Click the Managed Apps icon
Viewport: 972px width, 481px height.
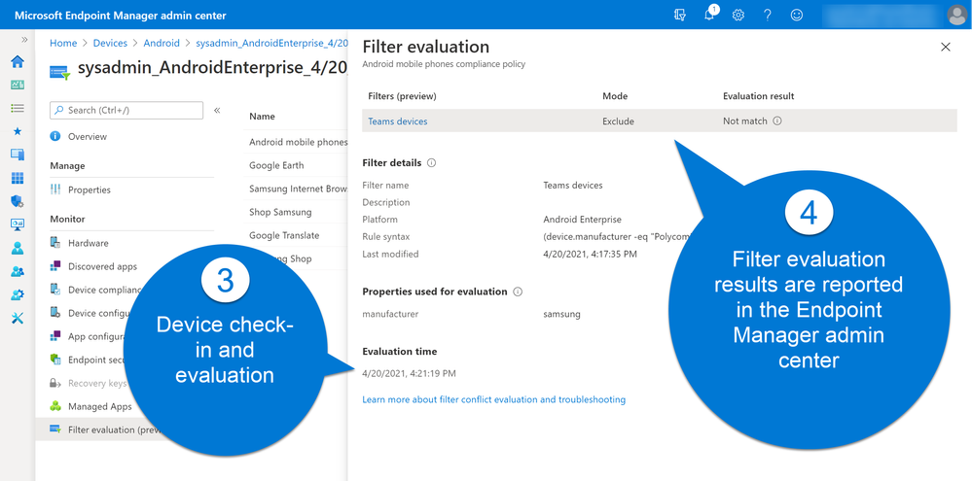(55, 407)
